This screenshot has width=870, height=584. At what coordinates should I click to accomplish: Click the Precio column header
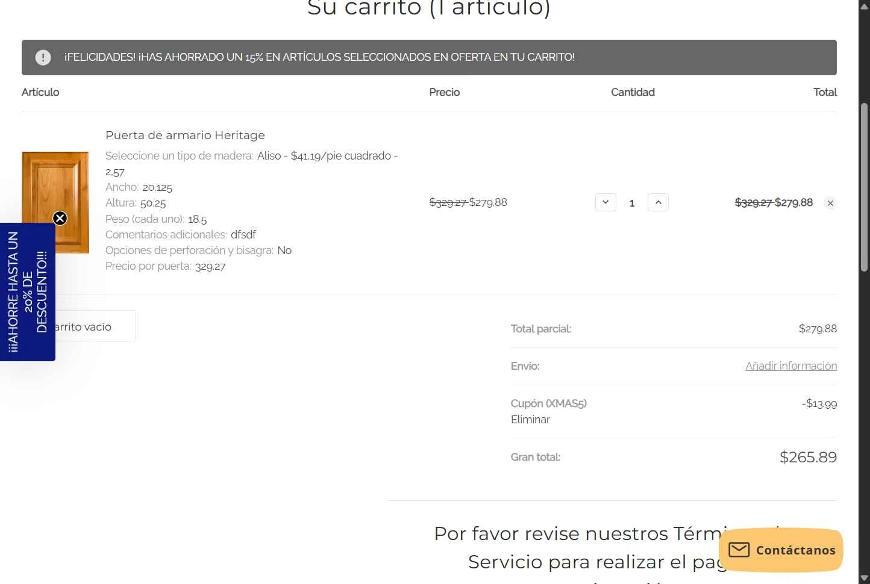[x=445, y=92]
